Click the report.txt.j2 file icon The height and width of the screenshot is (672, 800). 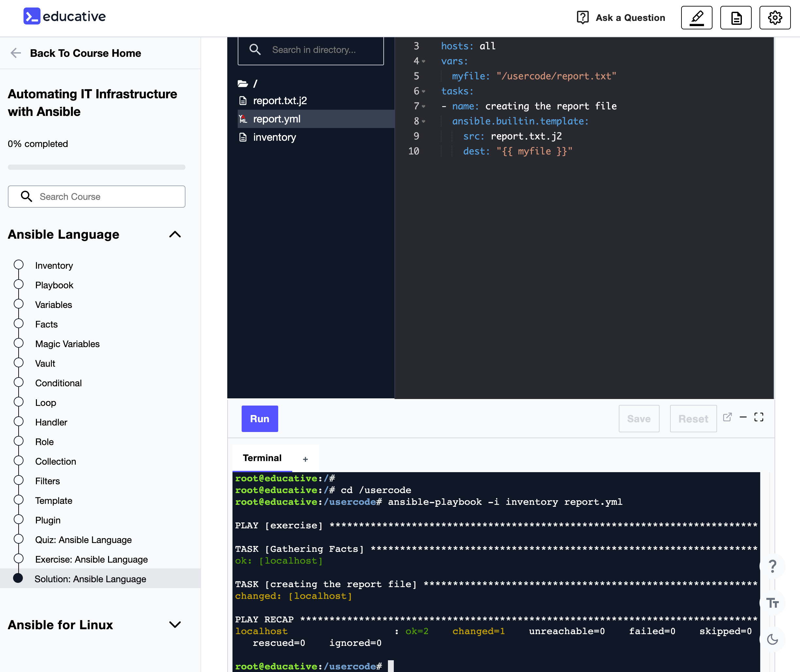[243, 101]
